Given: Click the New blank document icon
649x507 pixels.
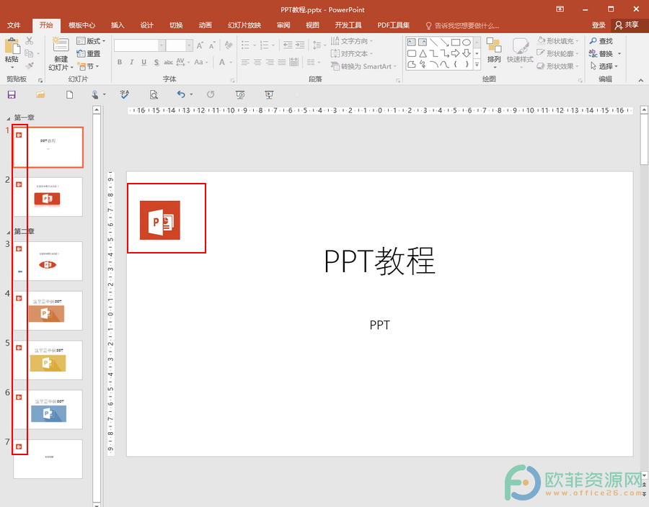Looking at the screenshot, I should tap(69, 94).
